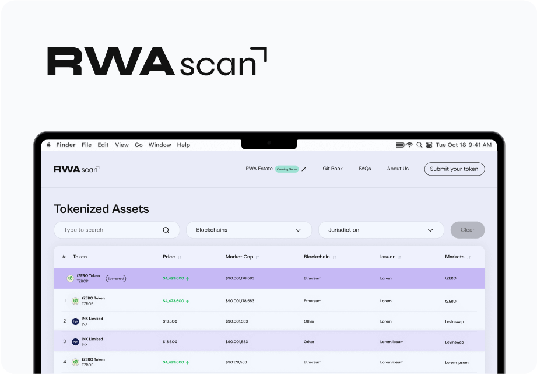Focus the Type to search field
This screenshot has width=537, height=374.
(117, 230)
